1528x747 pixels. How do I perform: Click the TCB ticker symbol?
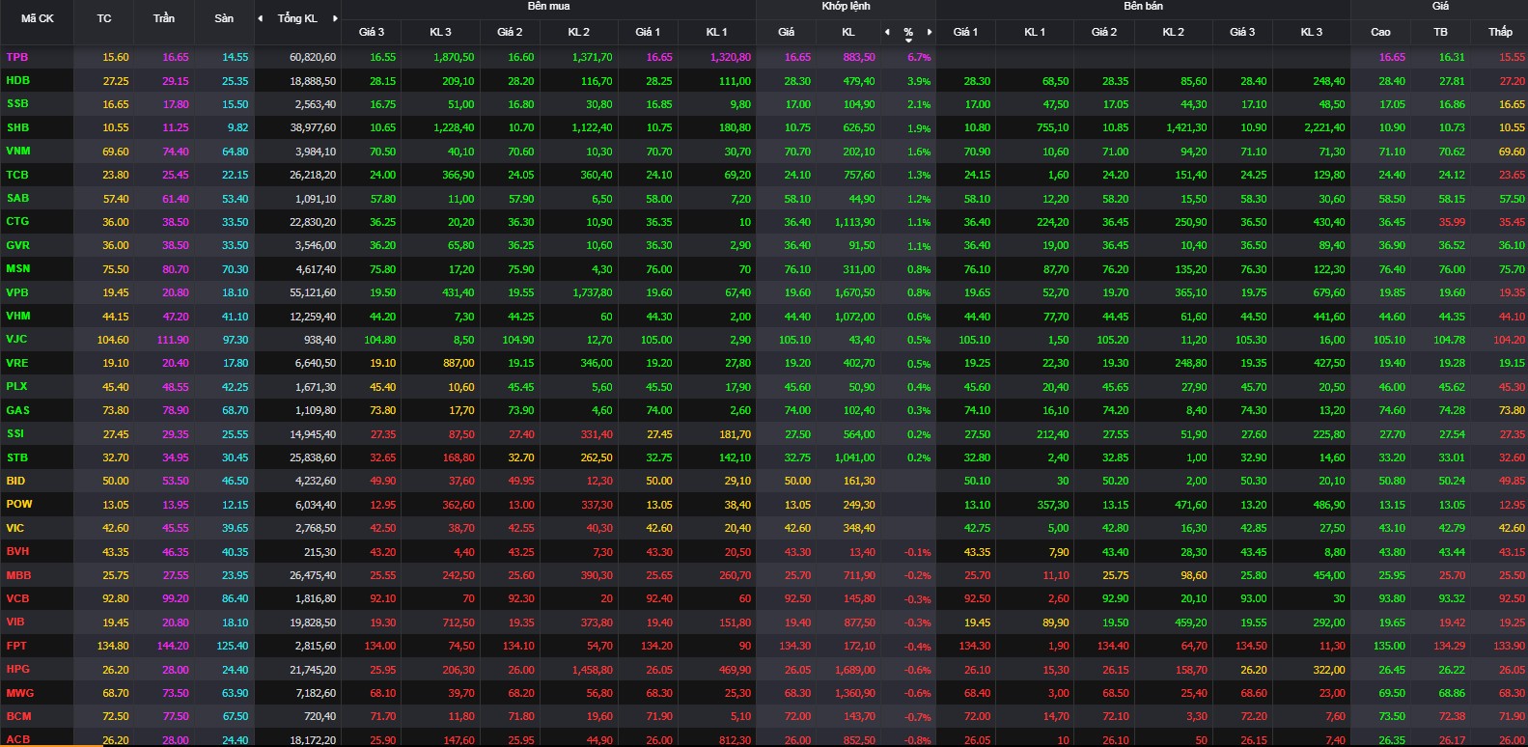pyautogui.click(x=17, y=175)
